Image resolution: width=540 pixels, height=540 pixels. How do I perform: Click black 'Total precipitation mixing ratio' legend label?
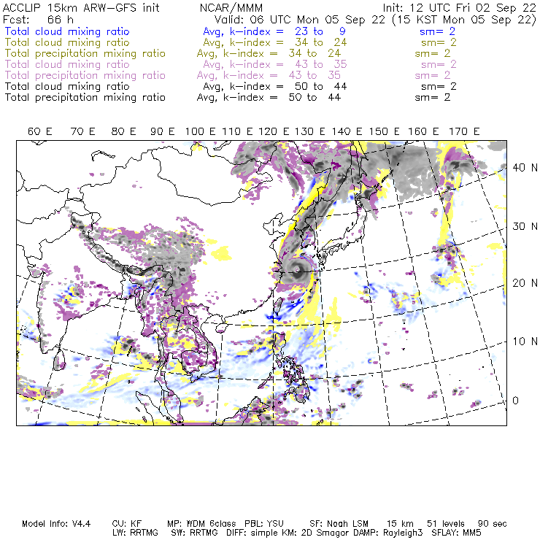pyautogui.click(x=85, y=98)
